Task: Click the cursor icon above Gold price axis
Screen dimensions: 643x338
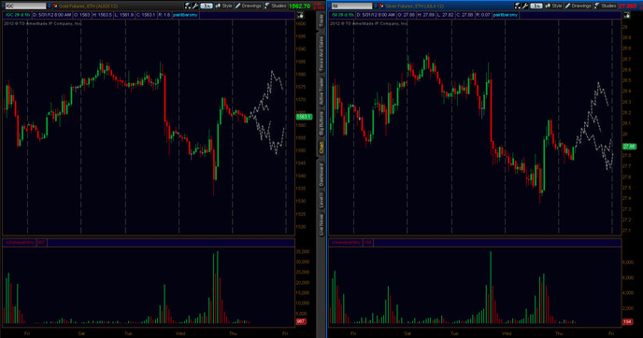Action: 301,15
